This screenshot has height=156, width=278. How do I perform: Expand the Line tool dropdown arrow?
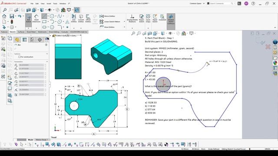(x=48, y=16)
